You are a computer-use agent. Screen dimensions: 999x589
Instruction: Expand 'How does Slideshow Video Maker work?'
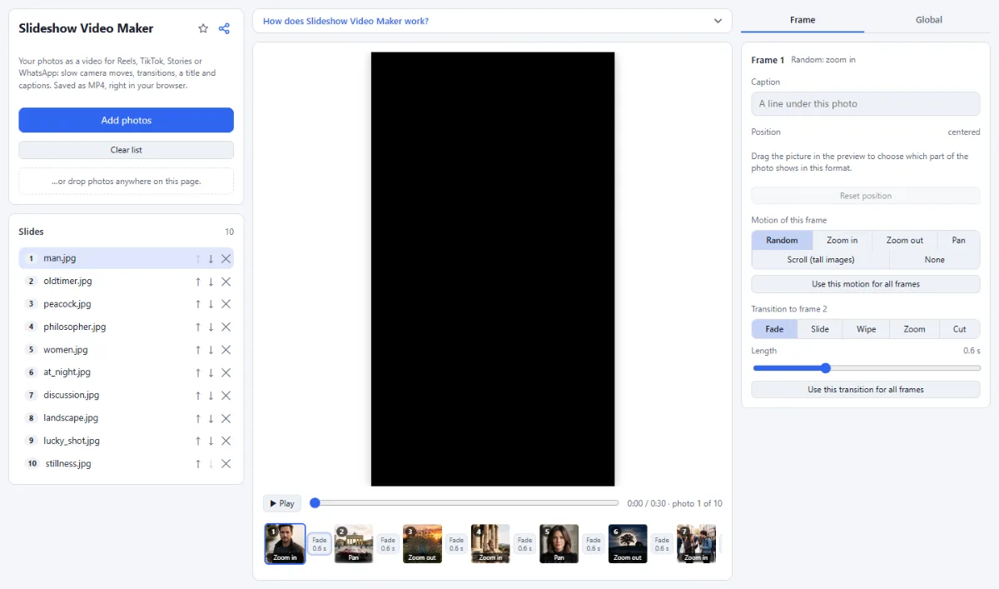(x=492, y=21)
